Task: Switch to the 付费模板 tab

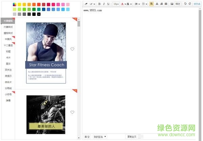Action: click(8, 21)
